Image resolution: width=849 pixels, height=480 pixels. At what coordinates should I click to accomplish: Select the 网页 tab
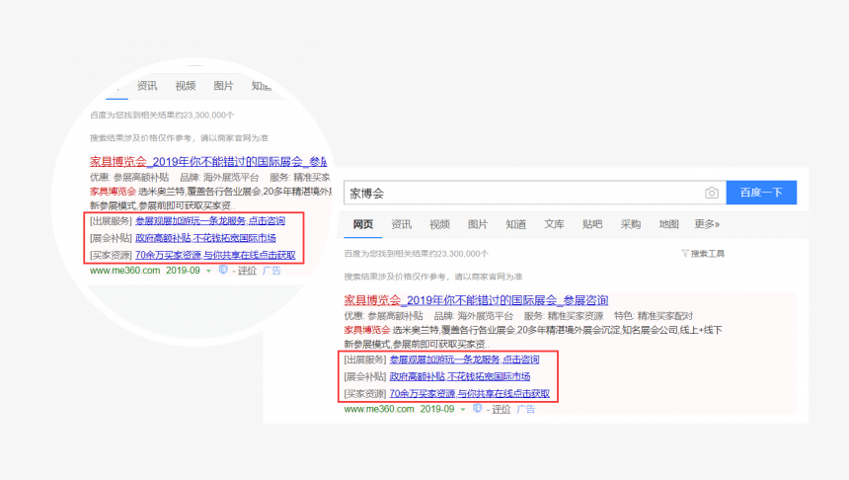(x=362, y=224)
